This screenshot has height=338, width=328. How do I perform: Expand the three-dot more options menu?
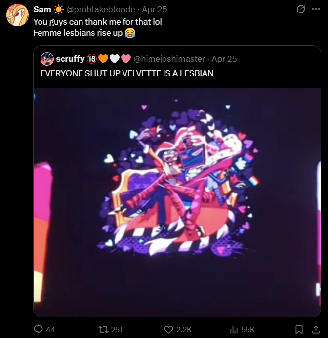click(x=316, y=9)
